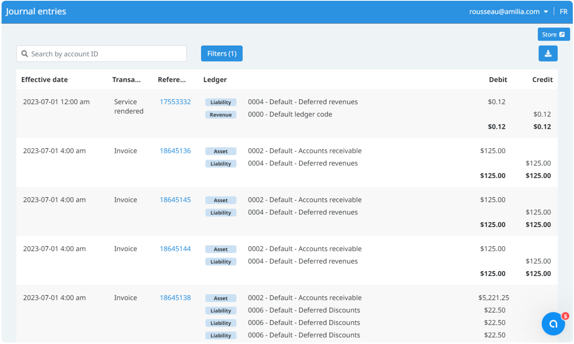Click the Asset badge on invoice 18645136

pyautogui.click(x=221, y=151)
